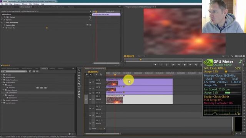Toggle Video 1 track output eye

click(x=99, y=96)
